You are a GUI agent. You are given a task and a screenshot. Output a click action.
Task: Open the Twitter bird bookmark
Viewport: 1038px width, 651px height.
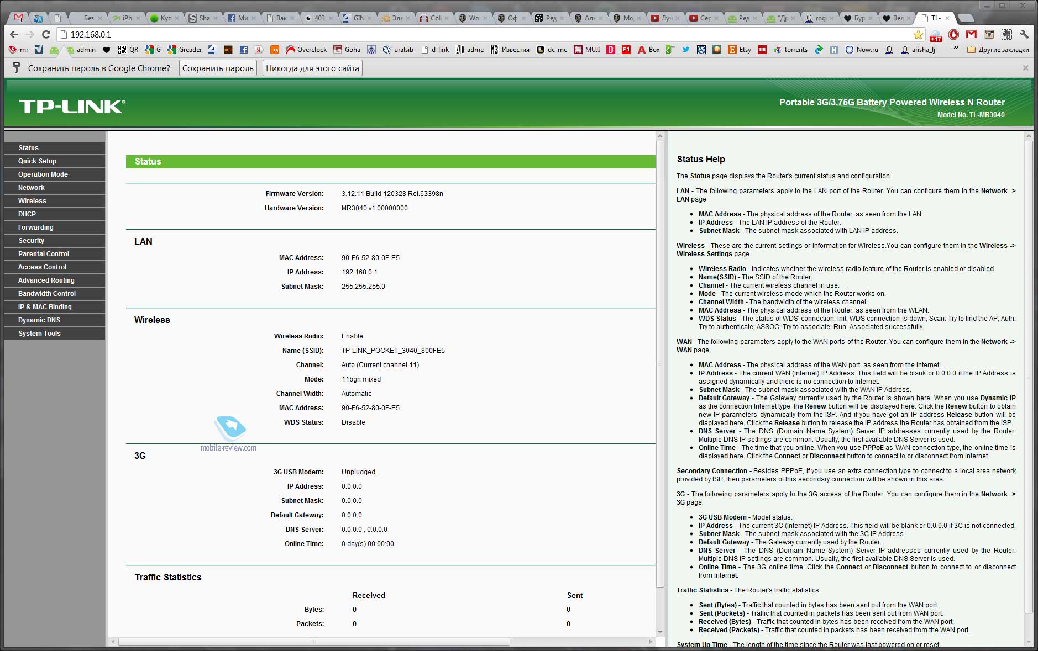685,50
